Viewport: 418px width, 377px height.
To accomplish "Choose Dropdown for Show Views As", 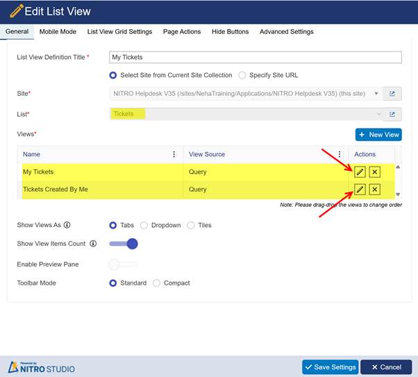I will 144,226.
